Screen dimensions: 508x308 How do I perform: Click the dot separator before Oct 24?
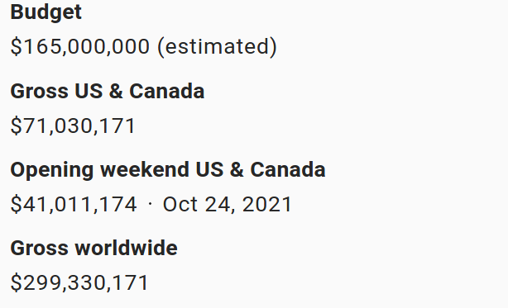click(x=150, y=204)
